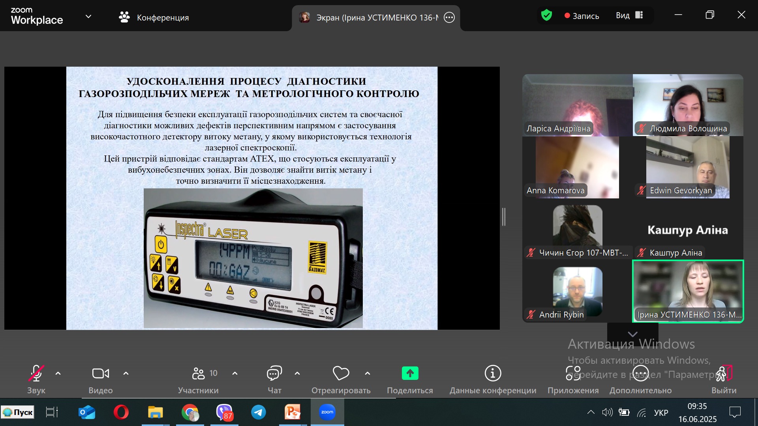This screenshot has height=426, width=758.
Task: Select Лapica Андріївна video tile
Action: click(x=578, y=105)
